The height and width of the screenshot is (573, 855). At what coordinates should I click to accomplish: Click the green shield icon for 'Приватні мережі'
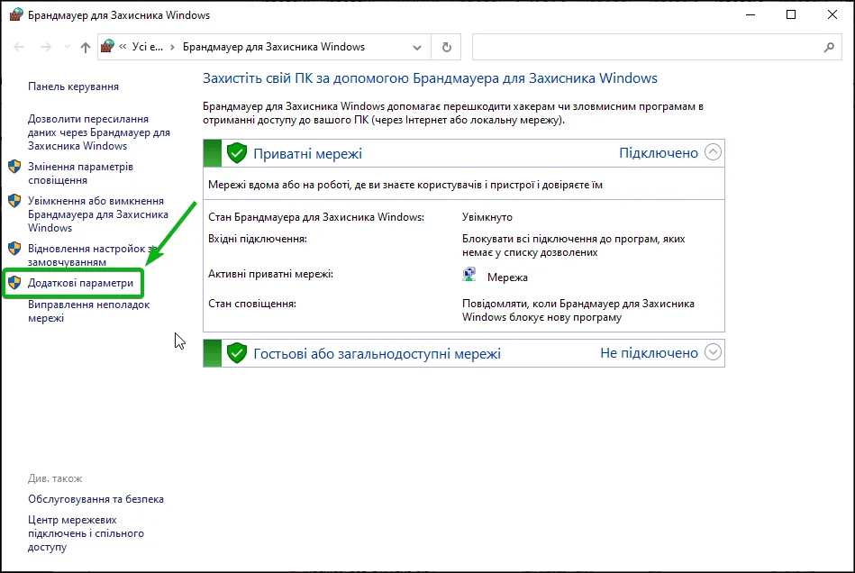[237, 153]
